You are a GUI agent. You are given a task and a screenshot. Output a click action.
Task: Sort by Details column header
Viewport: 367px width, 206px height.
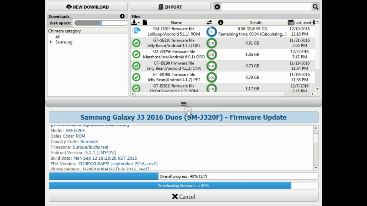[x=255, y=23]
